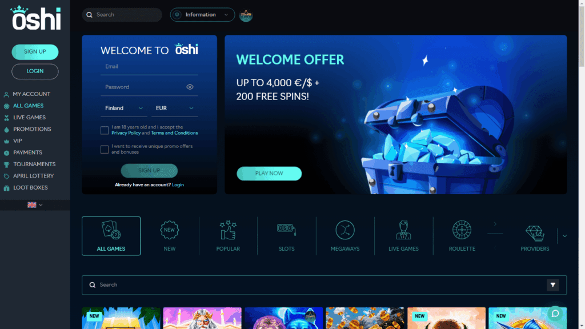Click the filter funnel icon in search bar
Image resolution: width=585 pixels, height=329 pixels.
tap(553, 285)
